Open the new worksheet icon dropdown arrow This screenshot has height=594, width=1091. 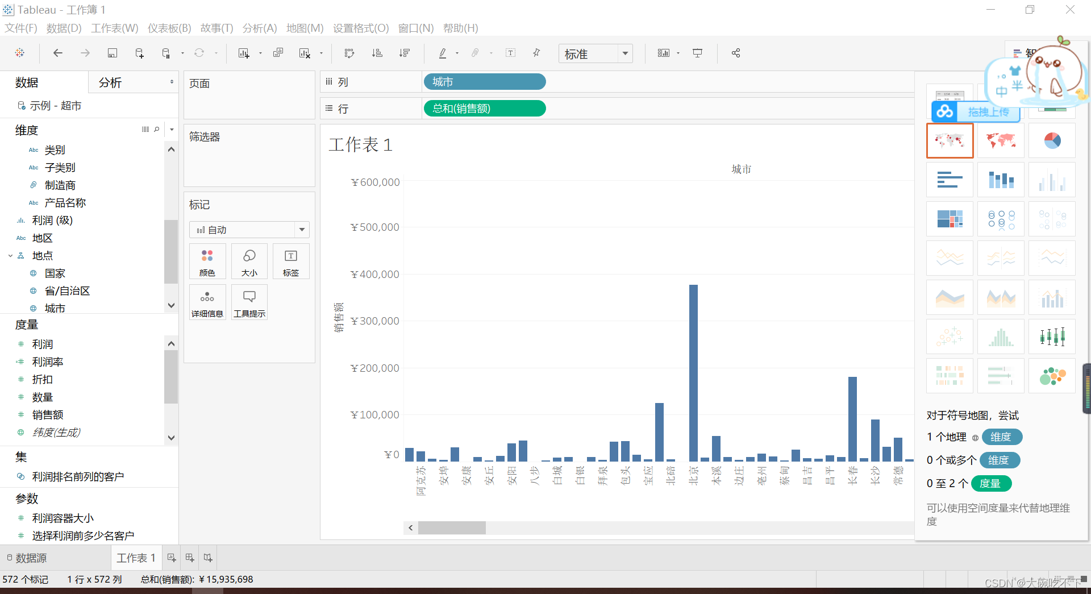[x=260, y=53]
